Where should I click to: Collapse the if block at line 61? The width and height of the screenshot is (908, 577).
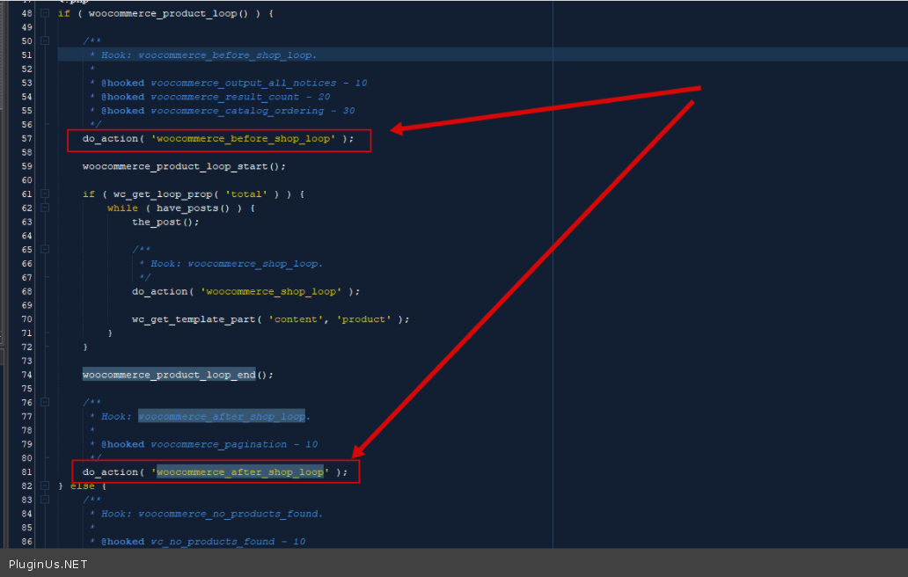pyautogui.click(x=45, y=194)
